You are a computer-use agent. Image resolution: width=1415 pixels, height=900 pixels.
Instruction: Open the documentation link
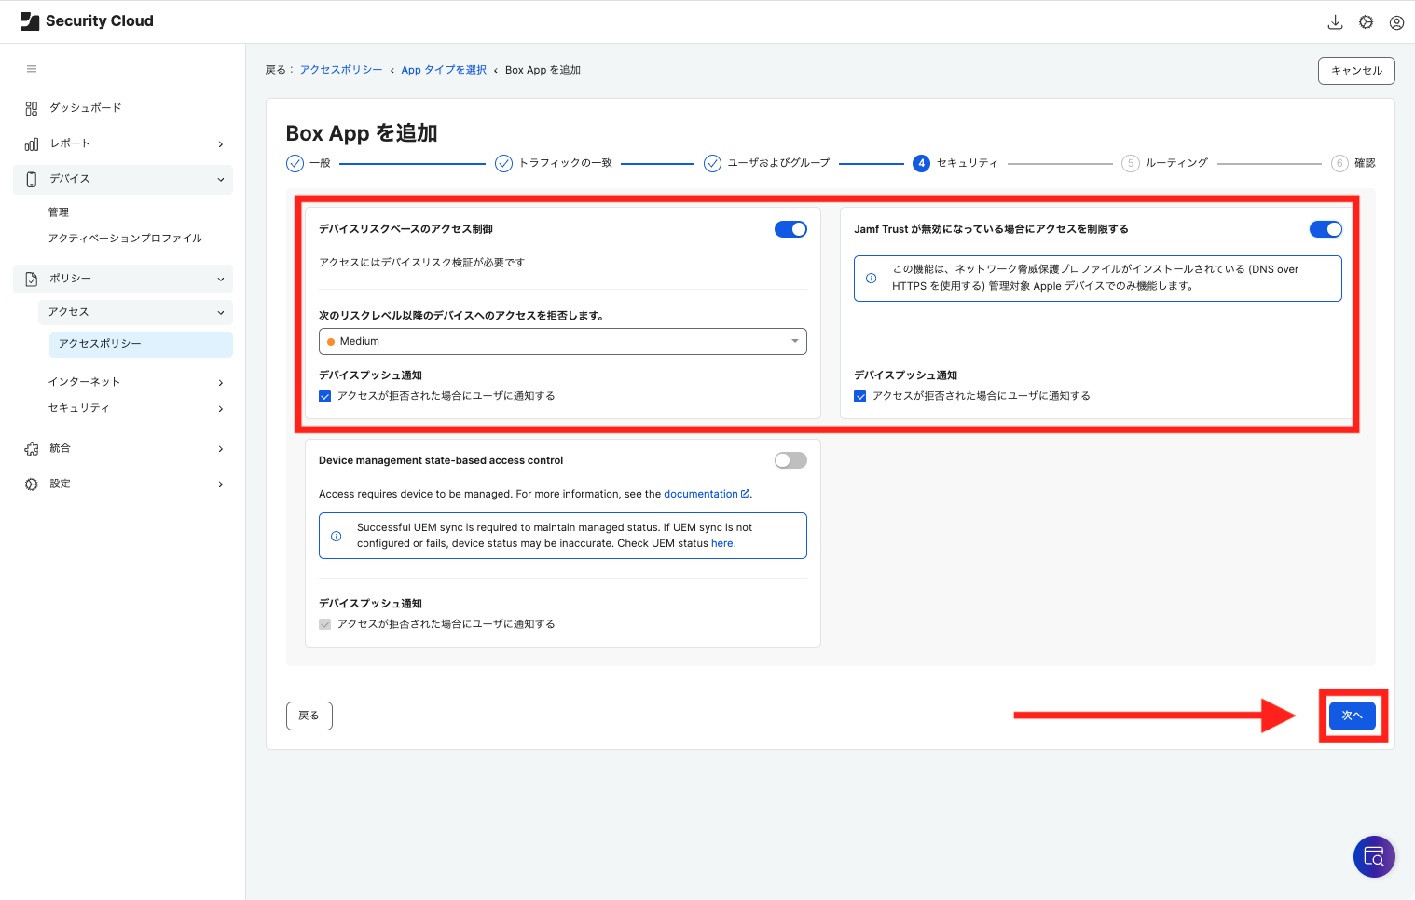click(707, 494)
